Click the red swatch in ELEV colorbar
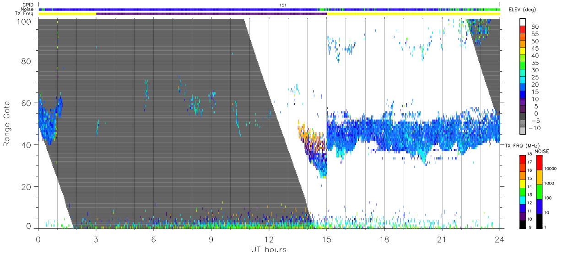The width and height of the screenshot is (562, 259). pyautogui.click(x=524, y=30)
